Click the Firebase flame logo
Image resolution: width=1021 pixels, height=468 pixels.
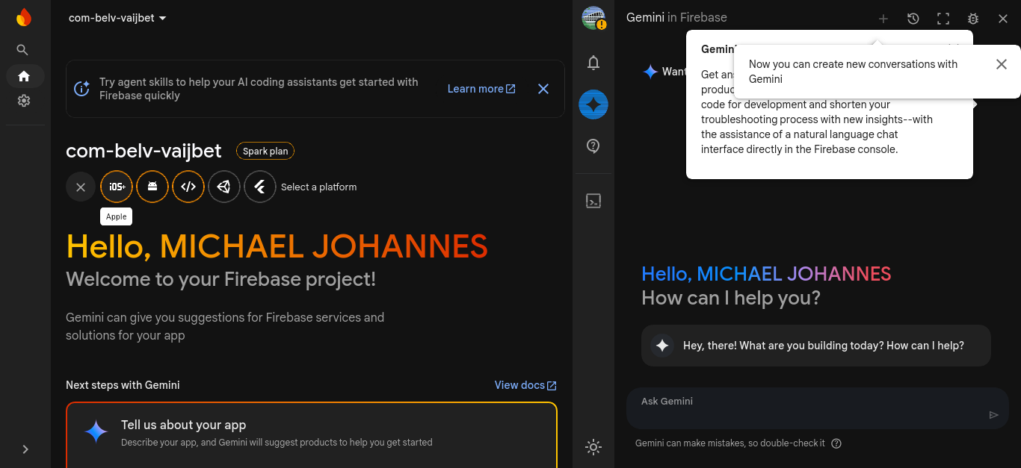24,17
